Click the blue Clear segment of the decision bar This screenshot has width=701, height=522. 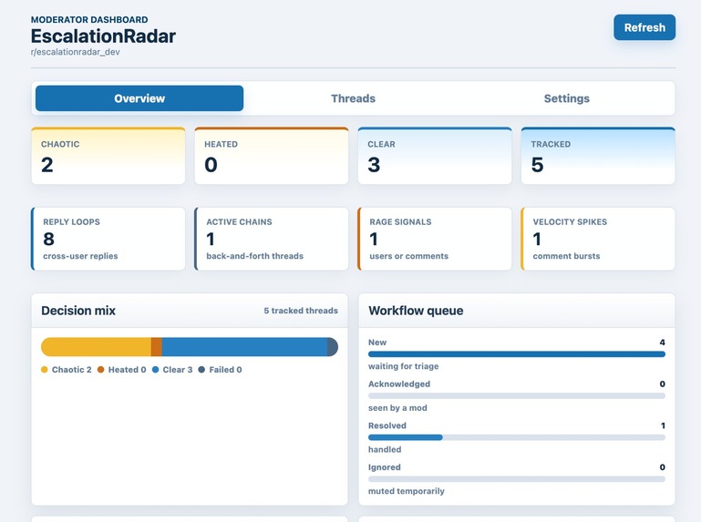244,347
